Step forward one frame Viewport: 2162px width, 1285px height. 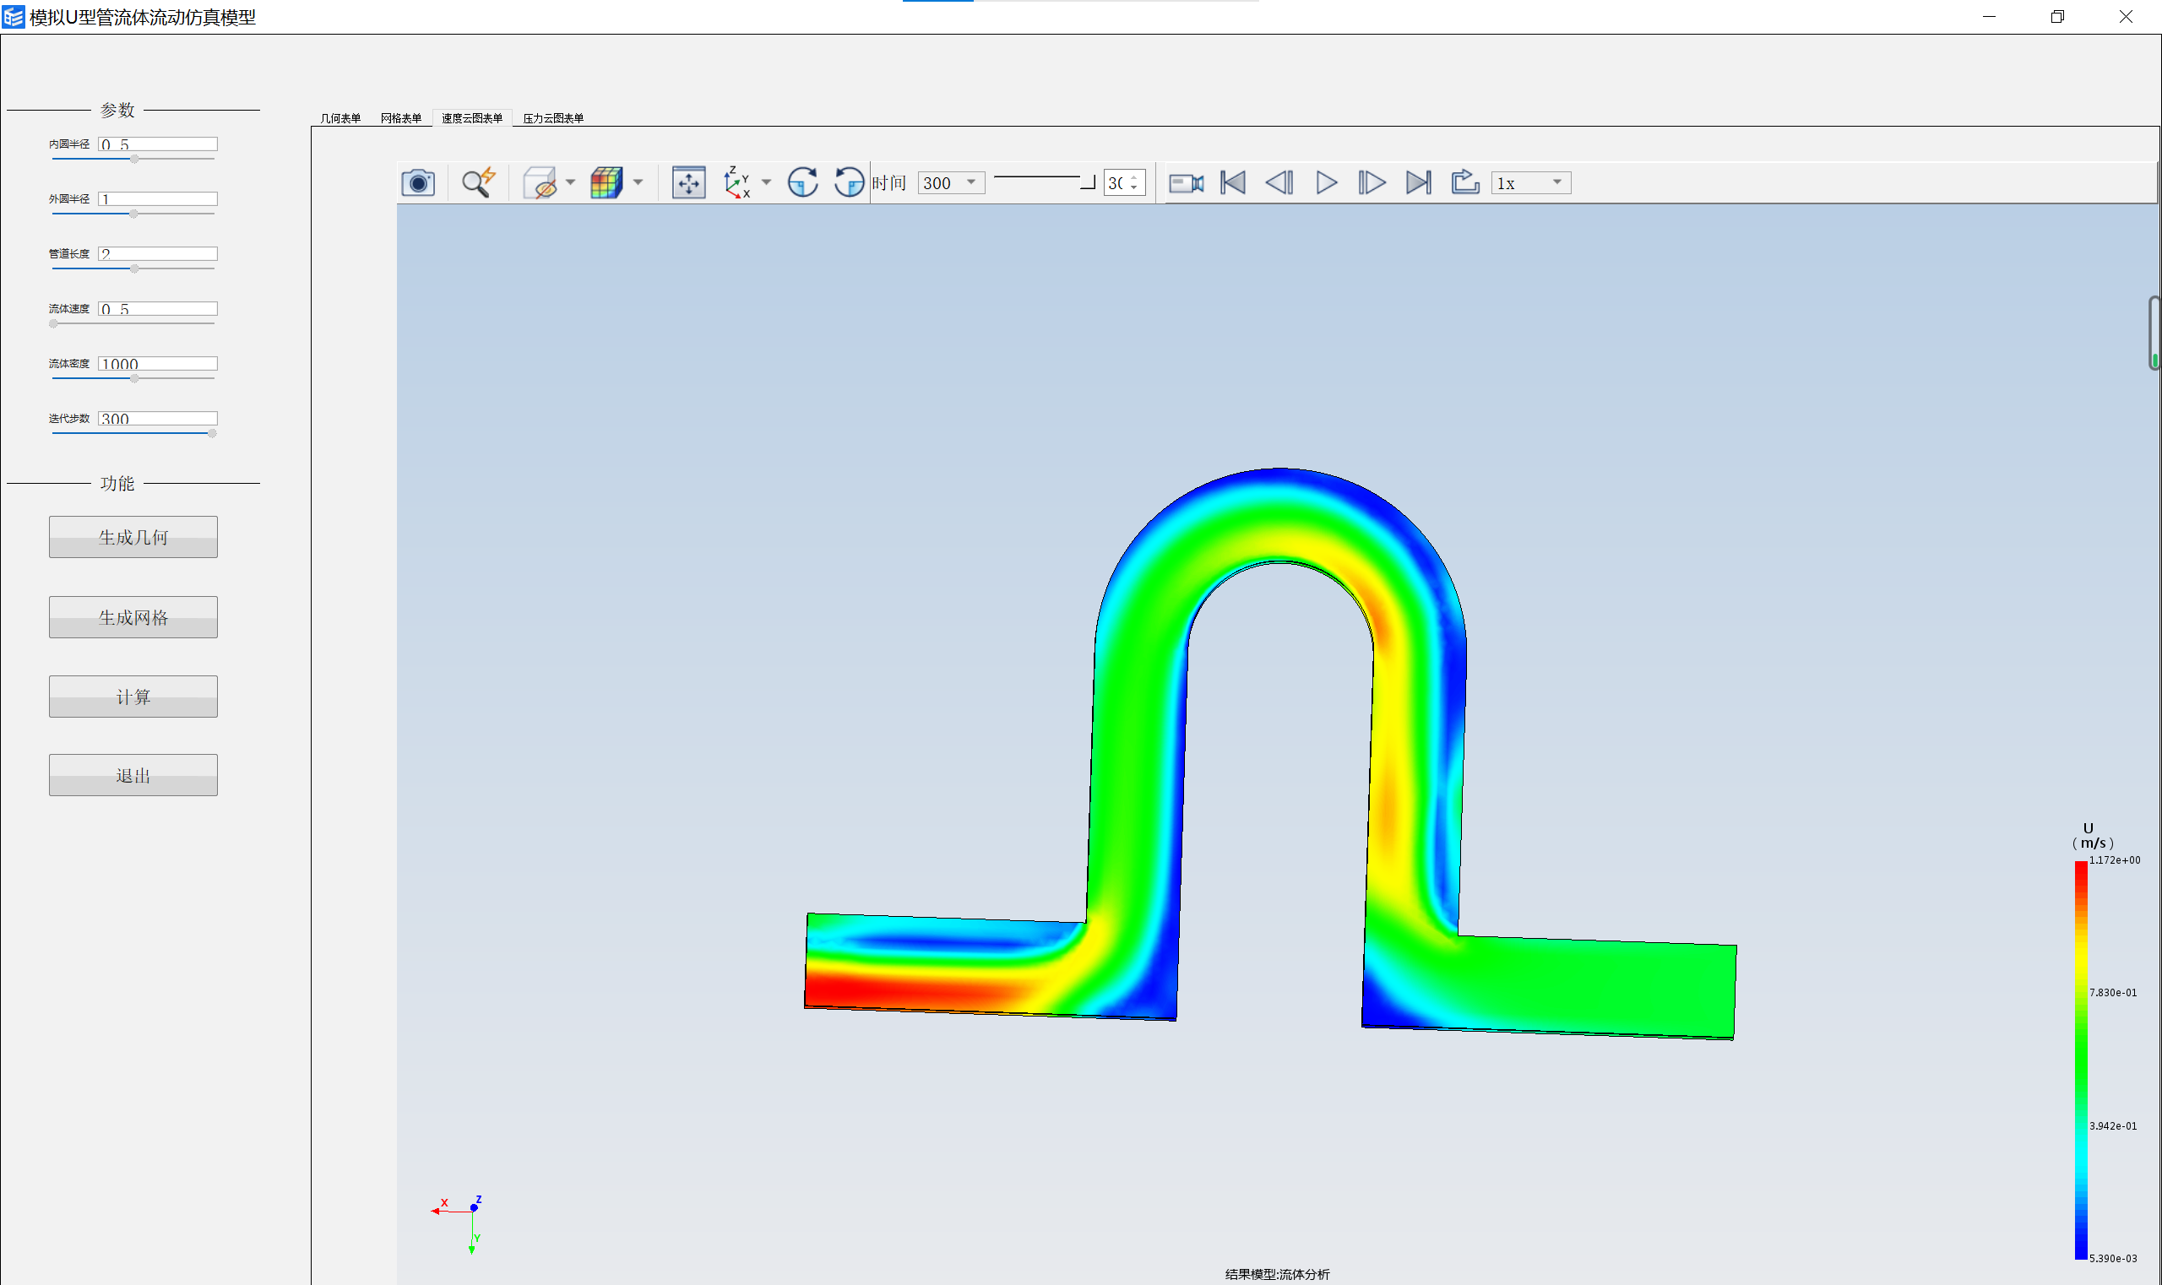1372,182
